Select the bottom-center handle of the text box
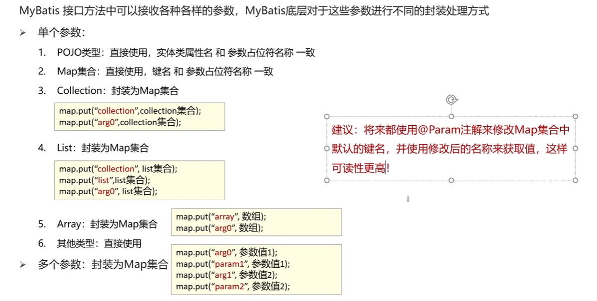The width and height of the screenshot is (597, 301). click(451, 180)
